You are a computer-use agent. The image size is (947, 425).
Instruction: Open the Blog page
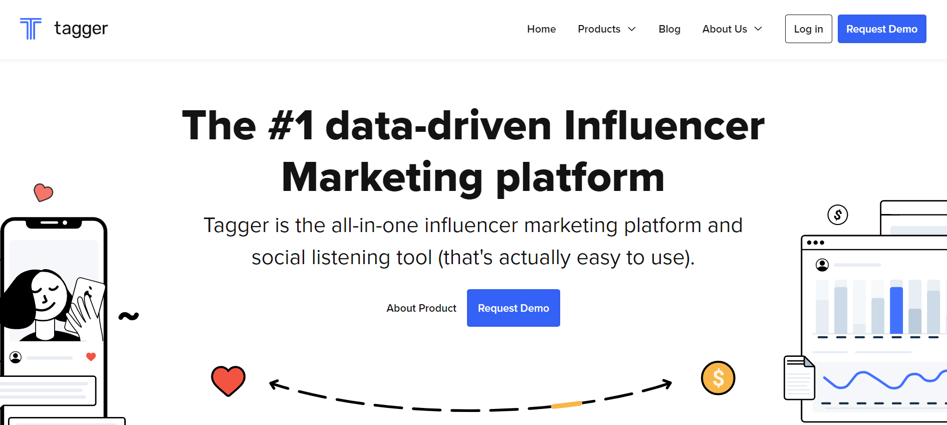tap(669, 29)
